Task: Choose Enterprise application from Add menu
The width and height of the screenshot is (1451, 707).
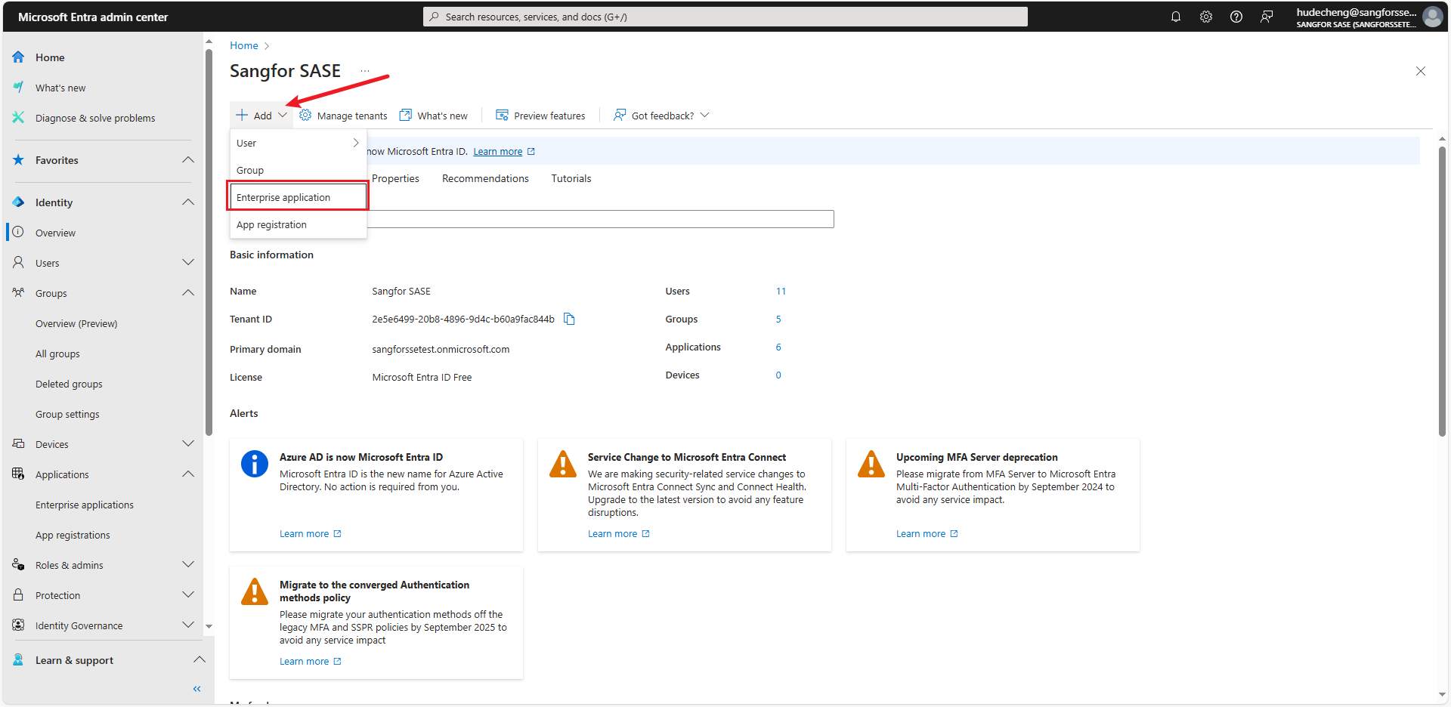Action: point(299,197)
